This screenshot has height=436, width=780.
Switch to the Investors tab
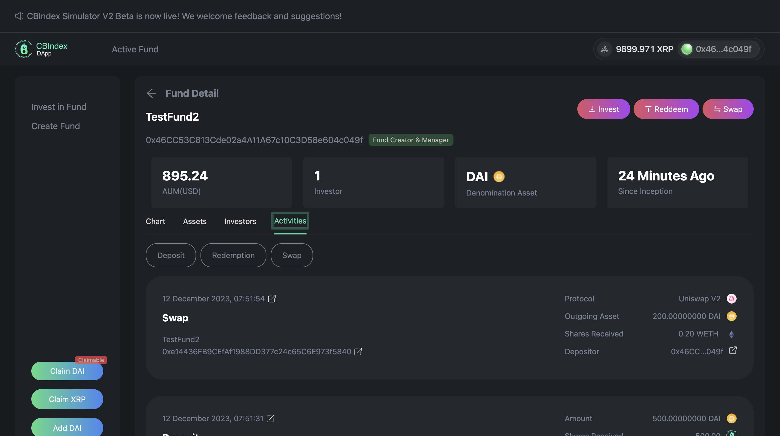pos(240,221)
